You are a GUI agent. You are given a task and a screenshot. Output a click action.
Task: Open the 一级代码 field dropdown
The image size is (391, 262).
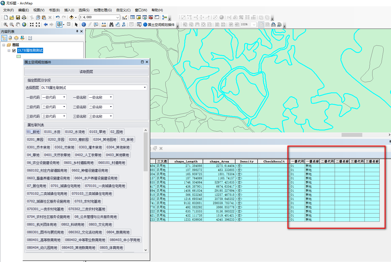(x=64, y=97)
